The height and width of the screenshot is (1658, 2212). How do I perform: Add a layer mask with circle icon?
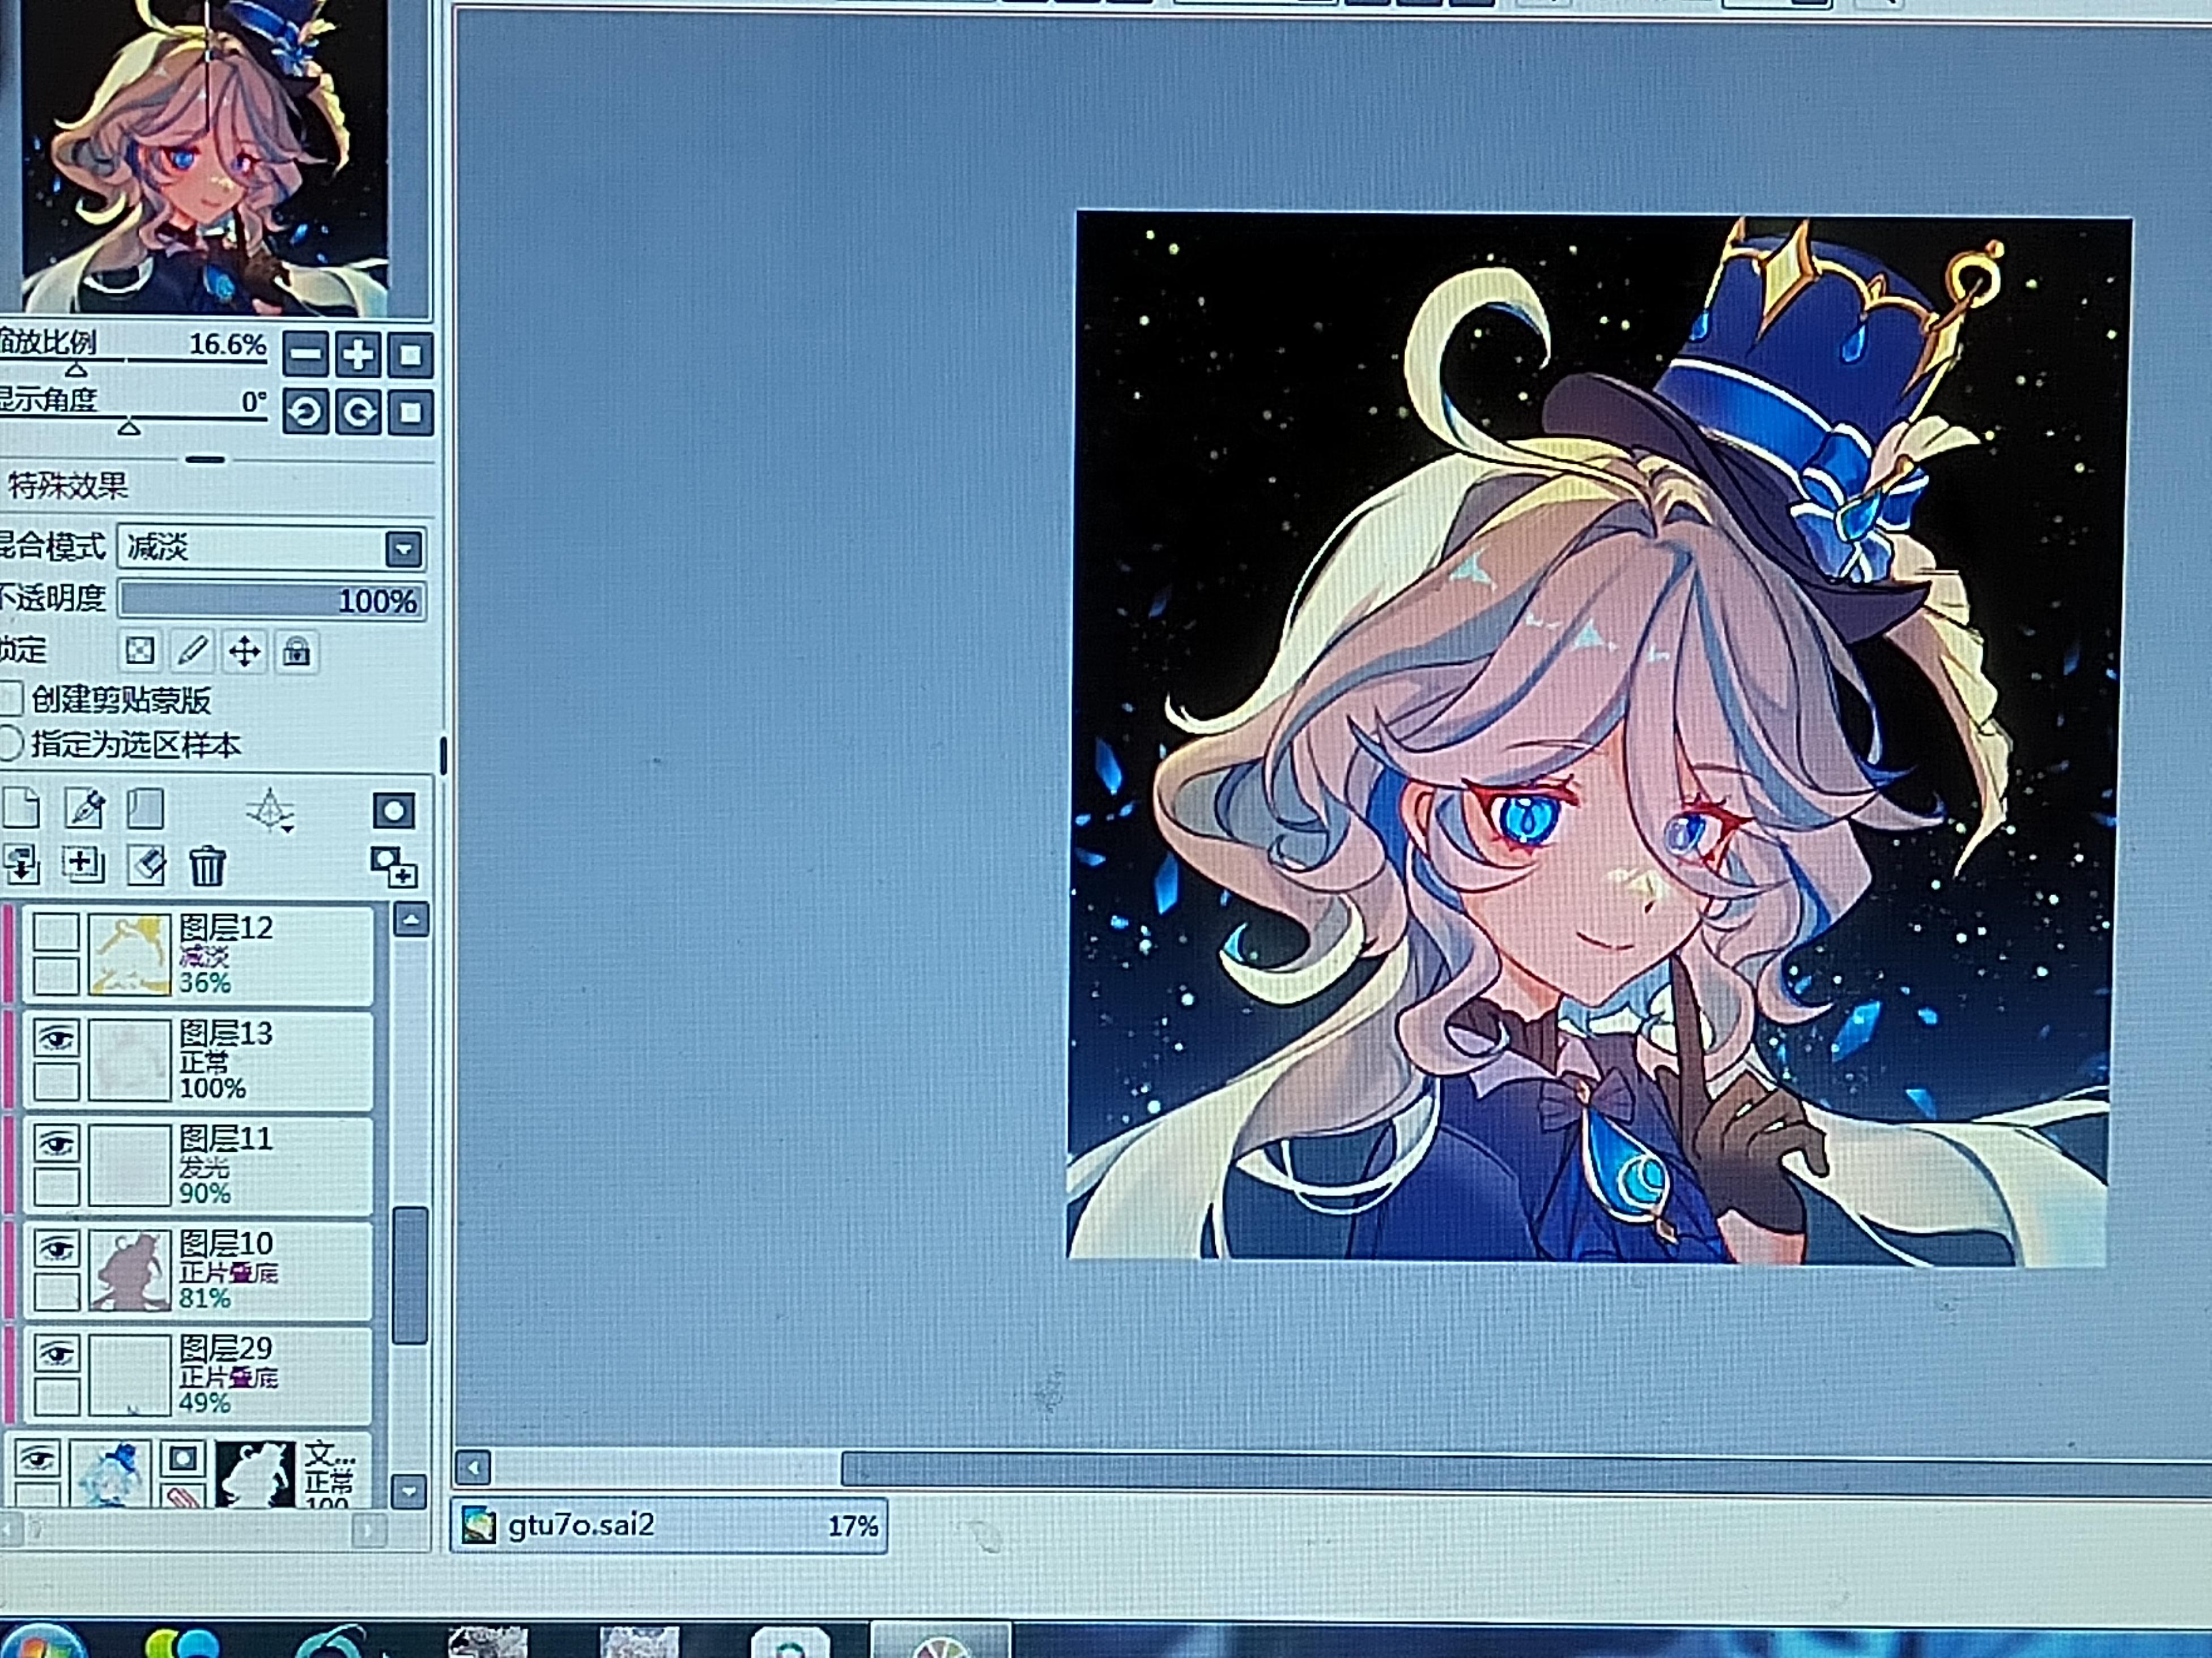click(x=393, y=810)
